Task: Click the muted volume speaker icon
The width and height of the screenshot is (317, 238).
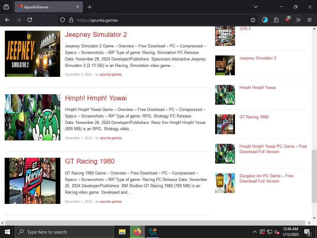Action: (x=277, y=232)
